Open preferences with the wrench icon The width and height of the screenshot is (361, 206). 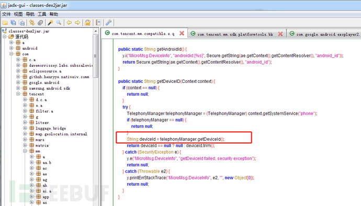point(108,22)
